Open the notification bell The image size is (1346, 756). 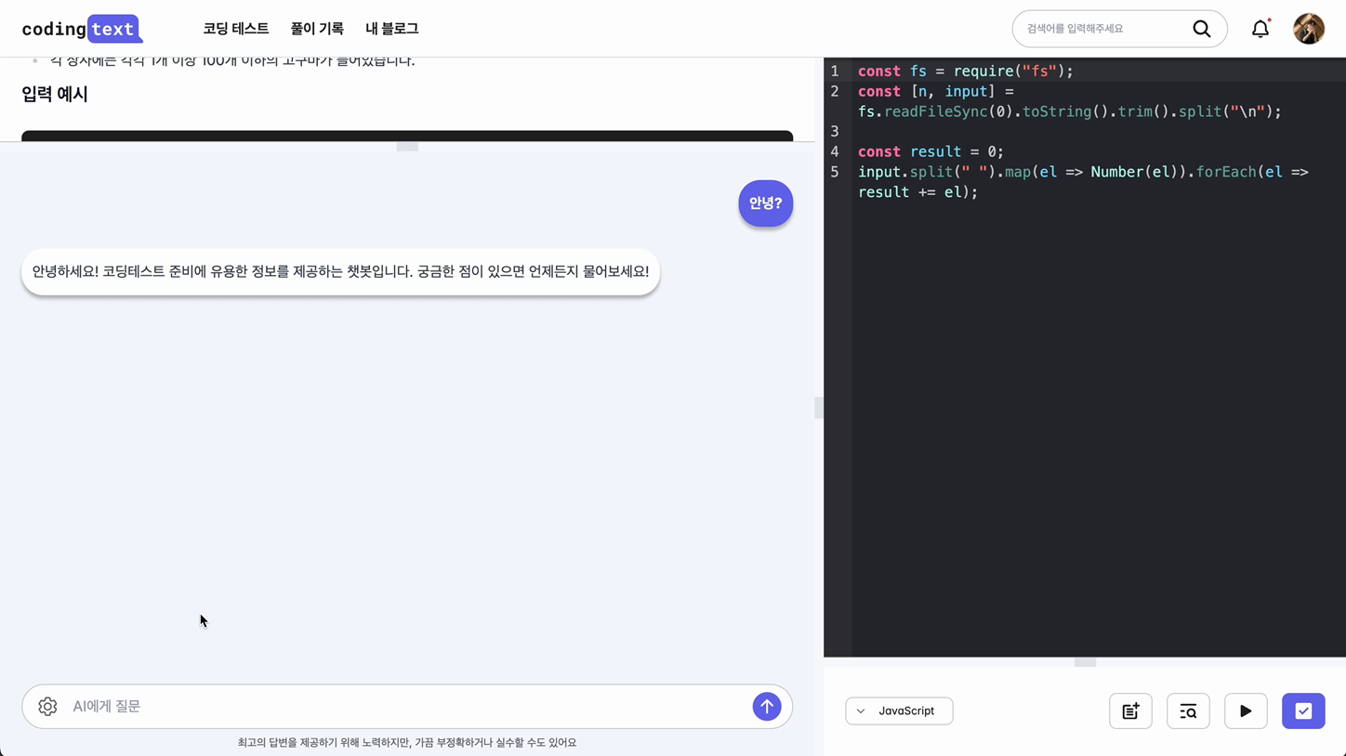(1260, 29)
